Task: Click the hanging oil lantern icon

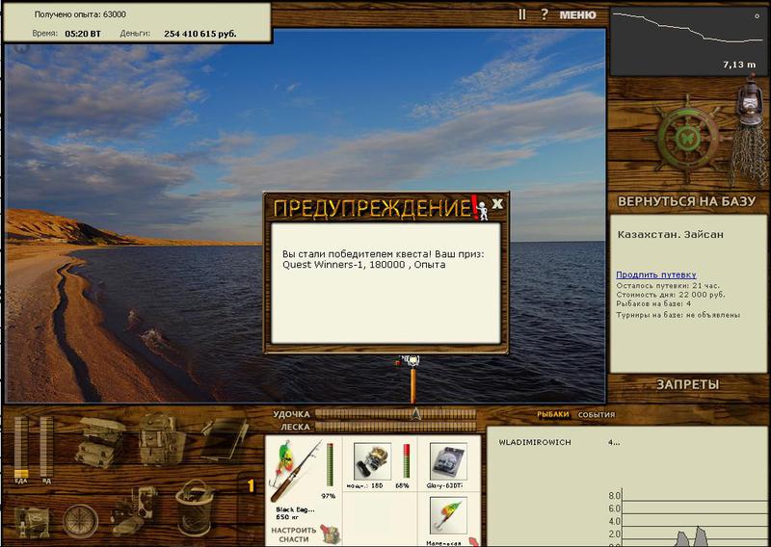Action: point(749,100)
